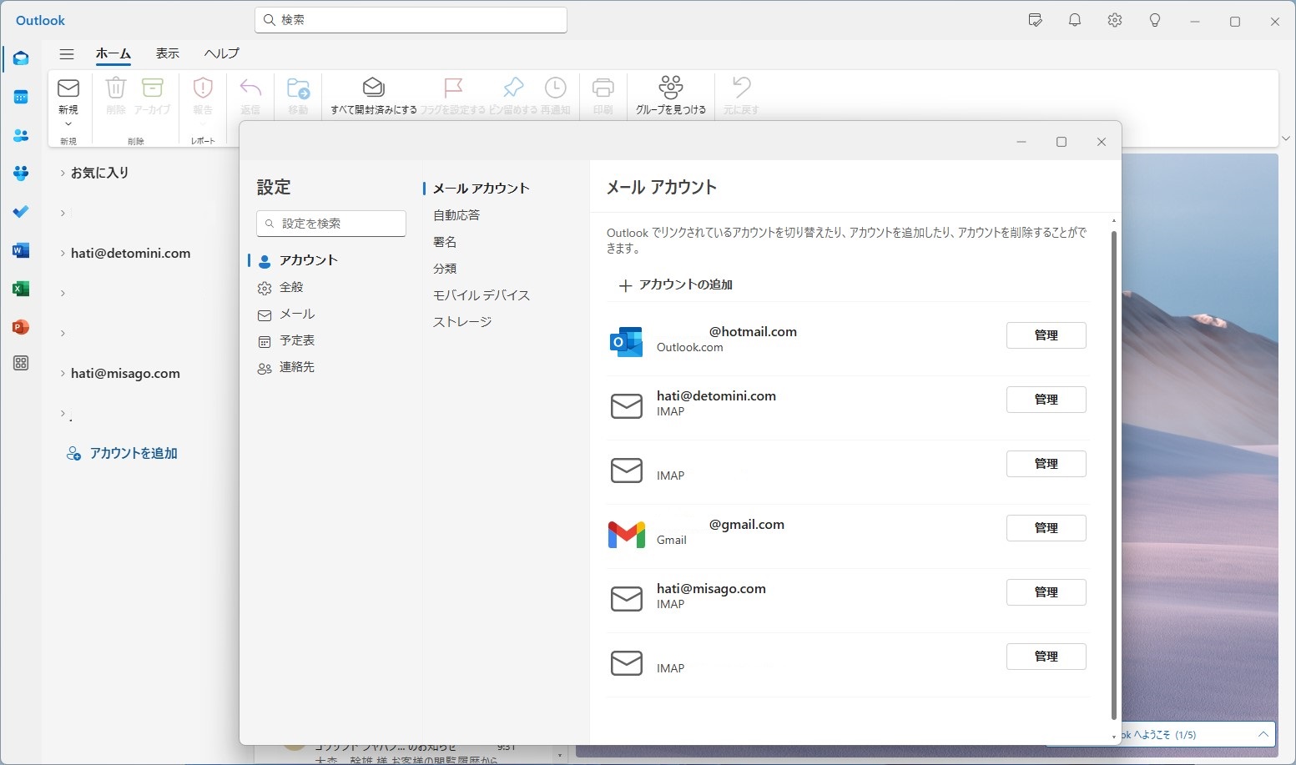Screen dimensions: 1296x765
Task: Select the ヘルプ ribbon tab
Action: point(222,53)
